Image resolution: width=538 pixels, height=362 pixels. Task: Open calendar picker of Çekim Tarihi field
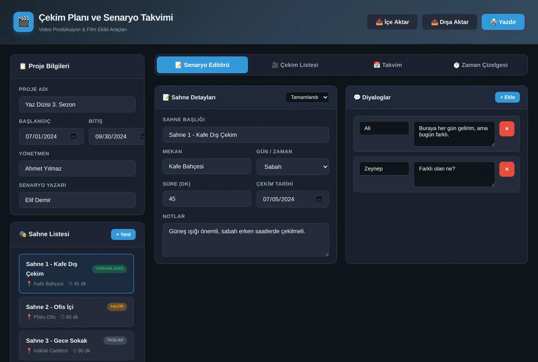(319, 199)
